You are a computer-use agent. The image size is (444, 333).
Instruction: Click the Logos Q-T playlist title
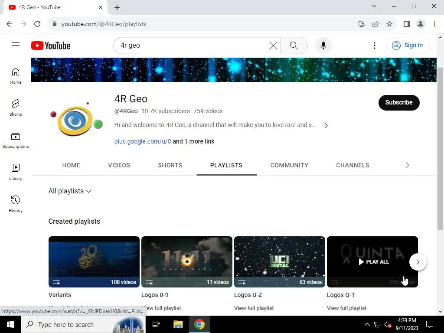(x=341, y=295)
